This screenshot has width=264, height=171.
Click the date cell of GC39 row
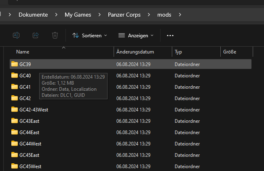(133, 64)
